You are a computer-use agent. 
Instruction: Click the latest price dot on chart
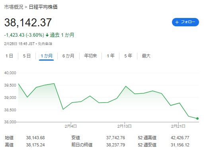pos(197,118)
